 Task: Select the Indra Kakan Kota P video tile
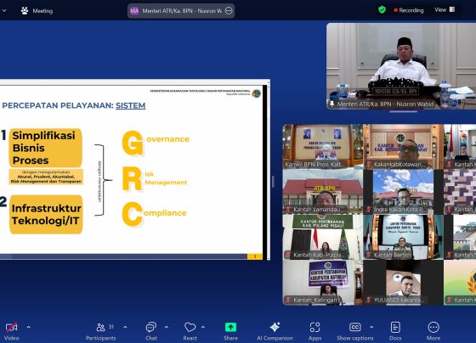(404, 192)
